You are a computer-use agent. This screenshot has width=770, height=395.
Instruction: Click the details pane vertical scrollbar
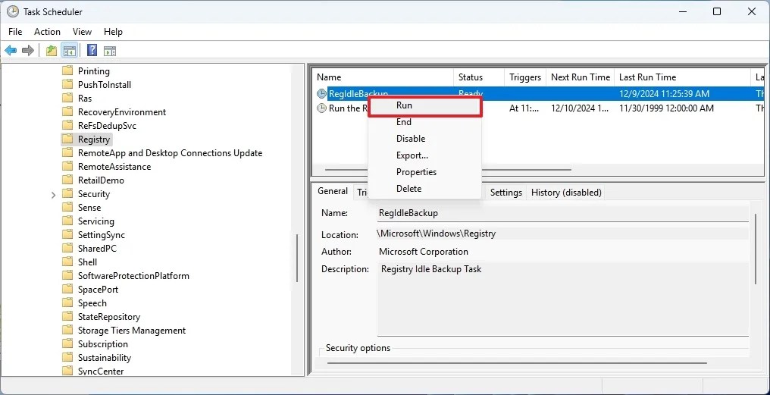click(756, 248)
